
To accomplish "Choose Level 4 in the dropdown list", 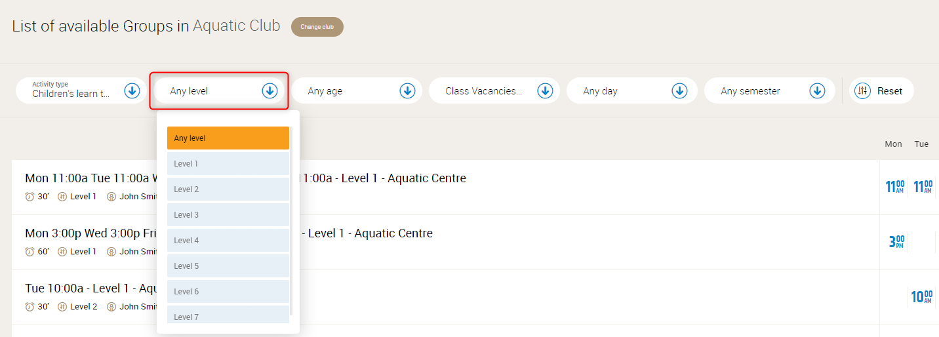I will 228,241.
